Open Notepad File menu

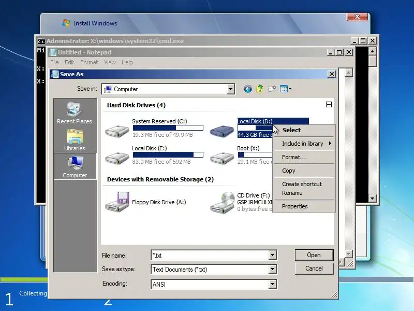coord(54,62)
